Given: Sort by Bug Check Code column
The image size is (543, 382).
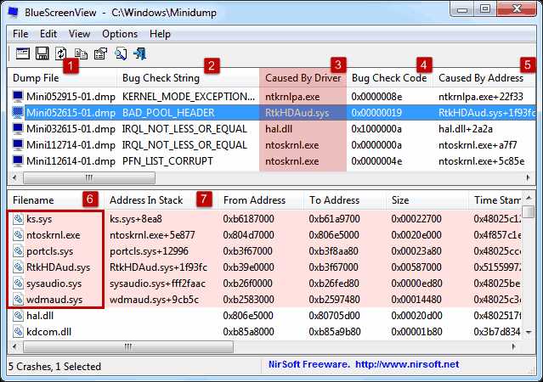Looking at the screenshot, I should (x=389, y=78).
